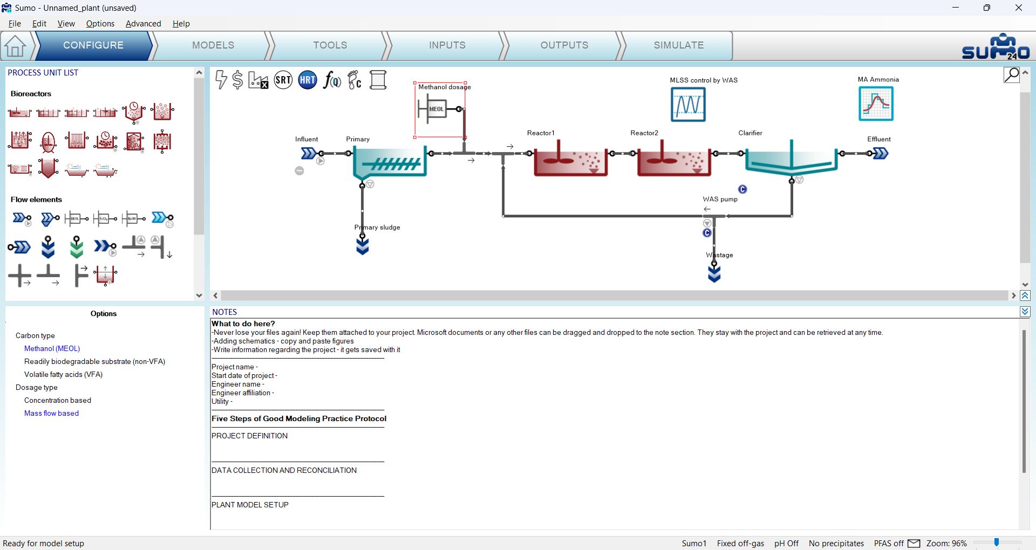Pick the cone-bottom tank bioreactor icon
The height and width of the screenshot is (550, 1036).
coord(48,169)
